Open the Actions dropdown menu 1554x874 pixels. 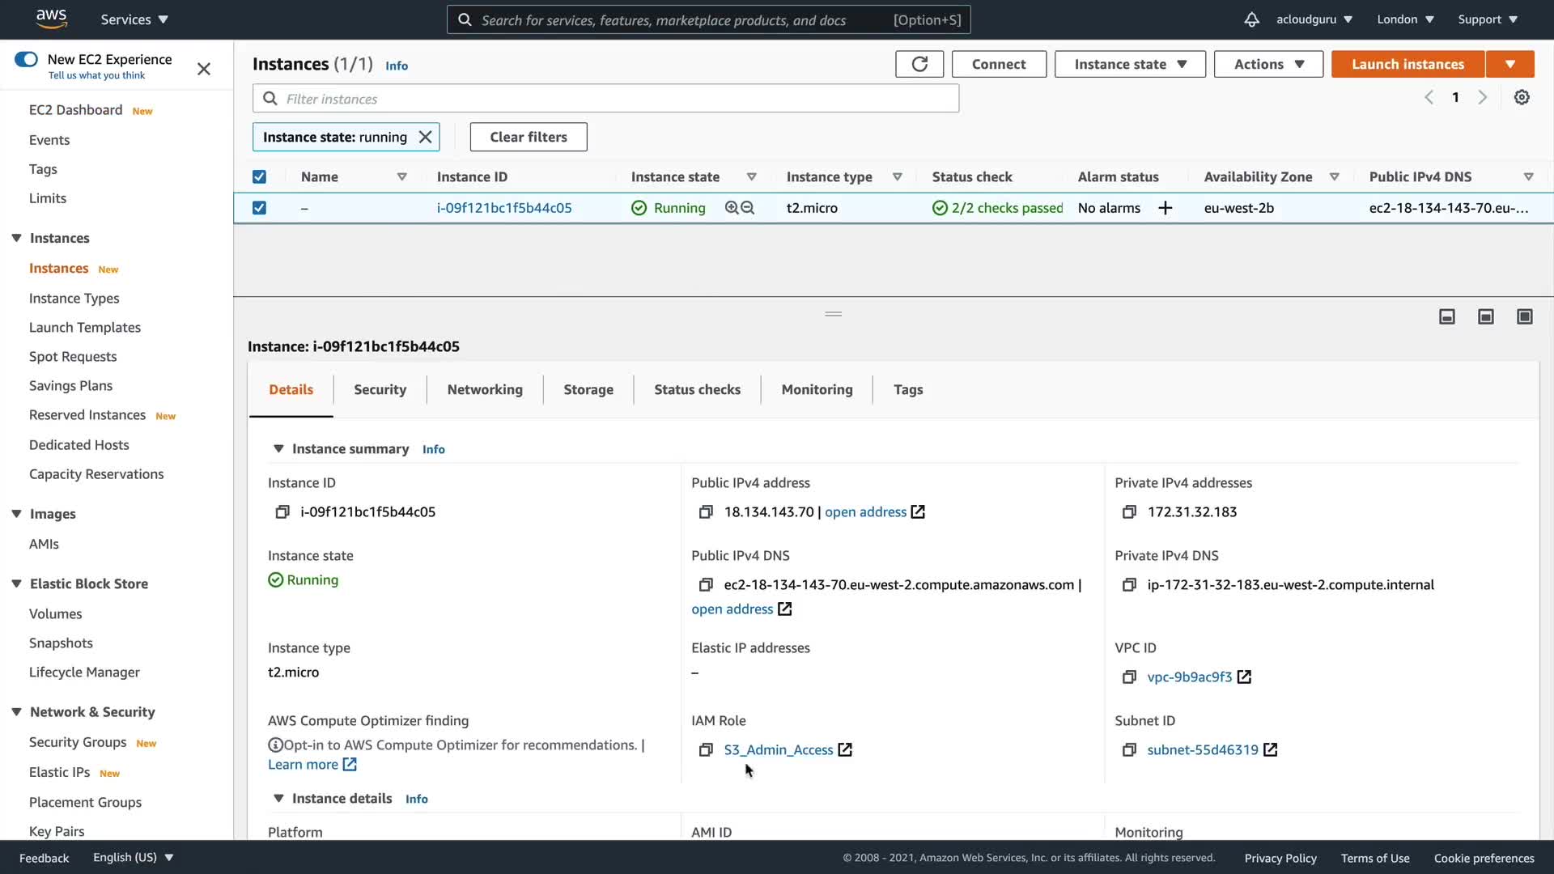[x=1268, y=64]
